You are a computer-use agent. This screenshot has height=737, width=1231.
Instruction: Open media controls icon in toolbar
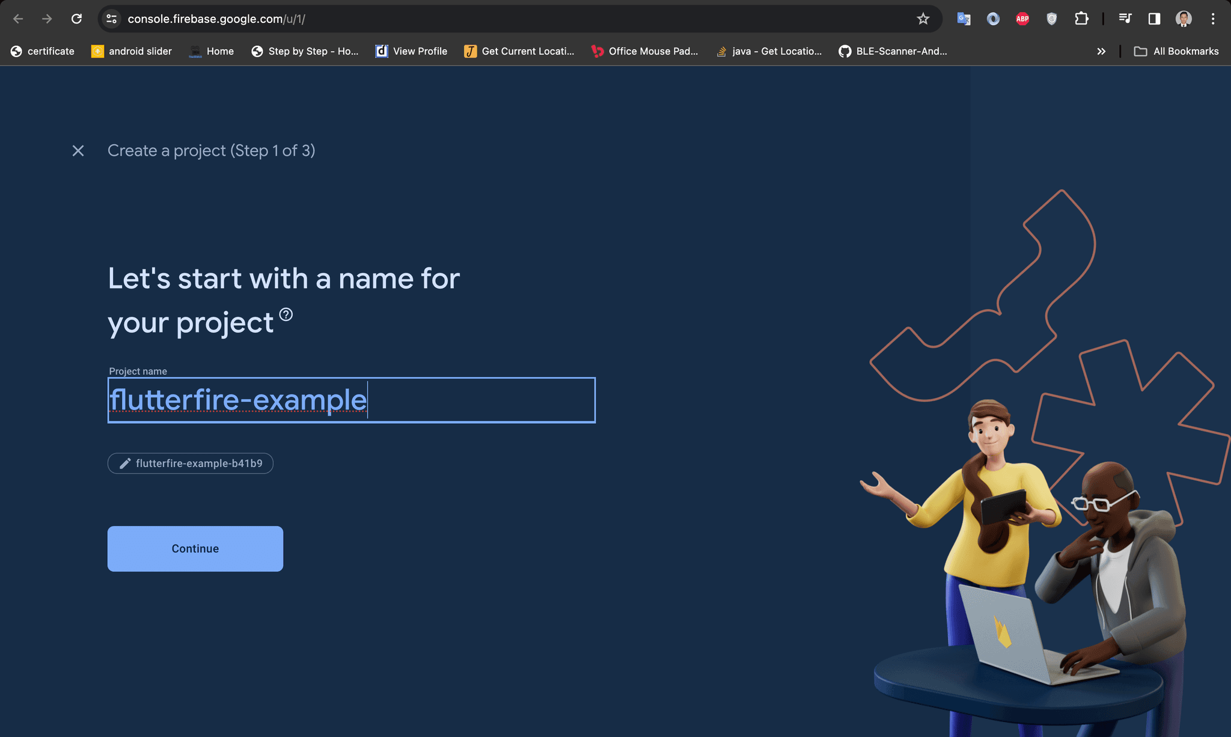click(x=1125, y=19)
